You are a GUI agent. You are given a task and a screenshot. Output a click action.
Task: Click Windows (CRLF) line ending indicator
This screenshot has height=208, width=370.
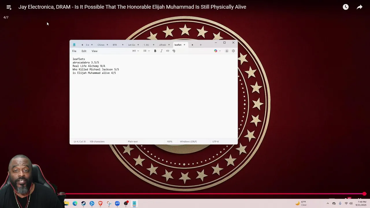[x=188, y=142]
